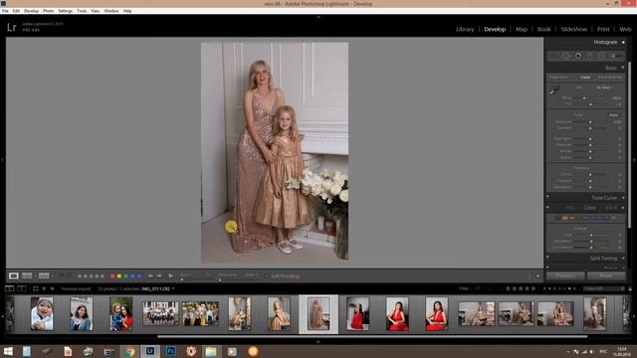Open the main window display icon in filmstrip
637x358 pixels.
pyautogui.click(x=9, y=288)
